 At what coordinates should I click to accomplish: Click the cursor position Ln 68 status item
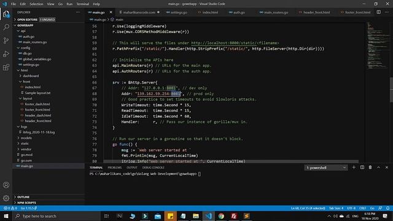pos(308,208)
